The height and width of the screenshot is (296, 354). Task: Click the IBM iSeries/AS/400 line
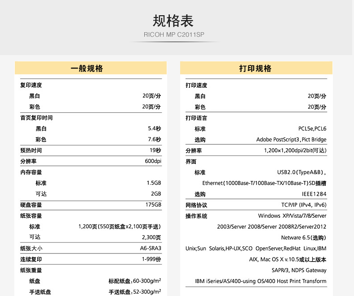[x=261, y=281]
